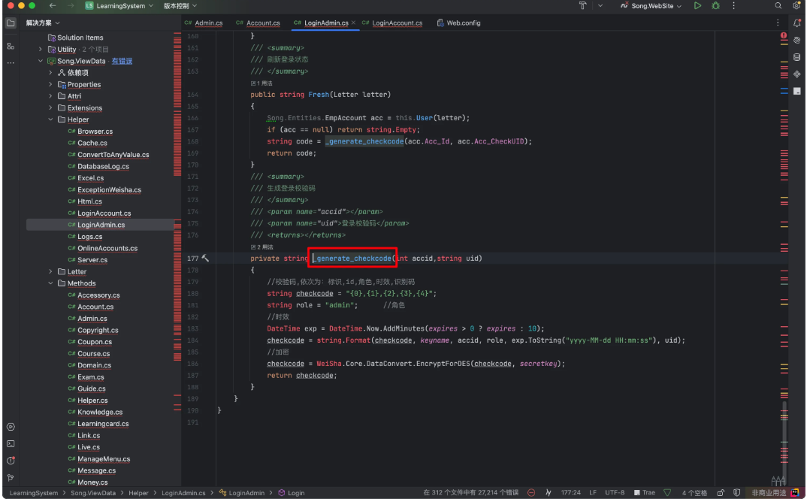This screenshot has width=807, height=499.
Task: Expand the Utility folder in solution tree
Action: coord(41,50)
